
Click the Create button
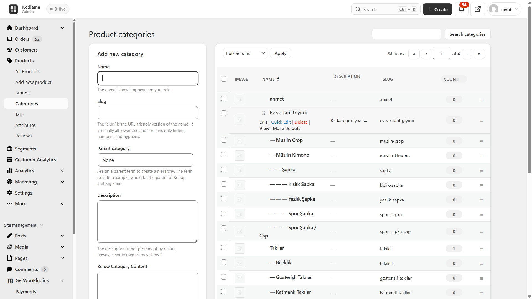[x=437, y=9]
